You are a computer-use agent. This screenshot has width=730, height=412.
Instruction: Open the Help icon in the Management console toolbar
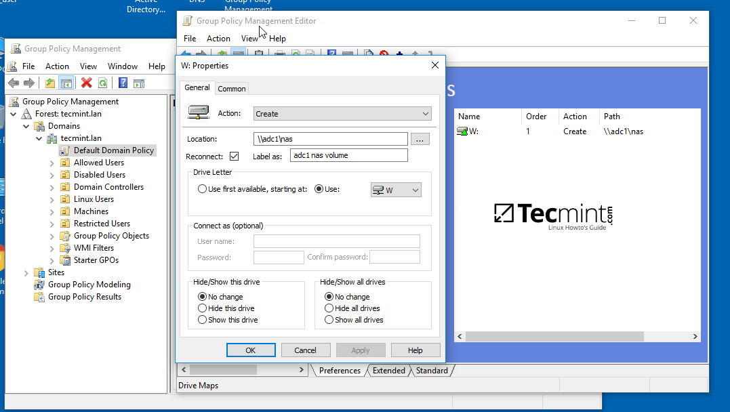123,83
